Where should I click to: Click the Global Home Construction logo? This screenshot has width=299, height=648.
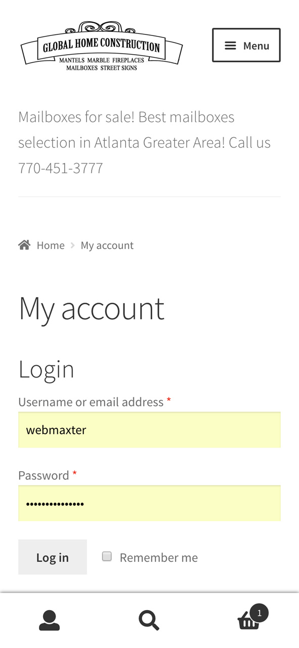(x=101, y=46)
